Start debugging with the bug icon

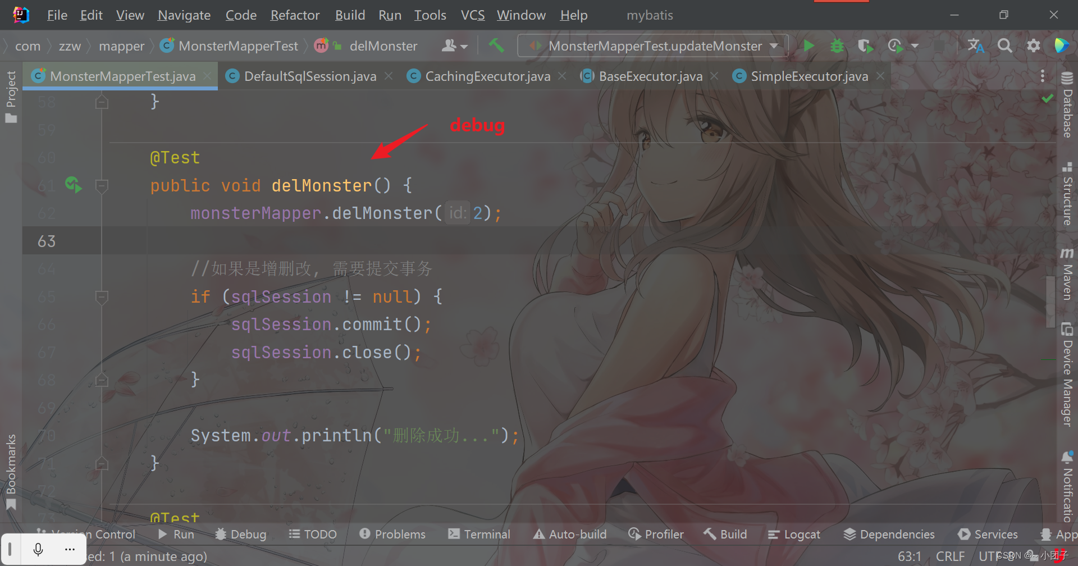(x=837, y=46)
